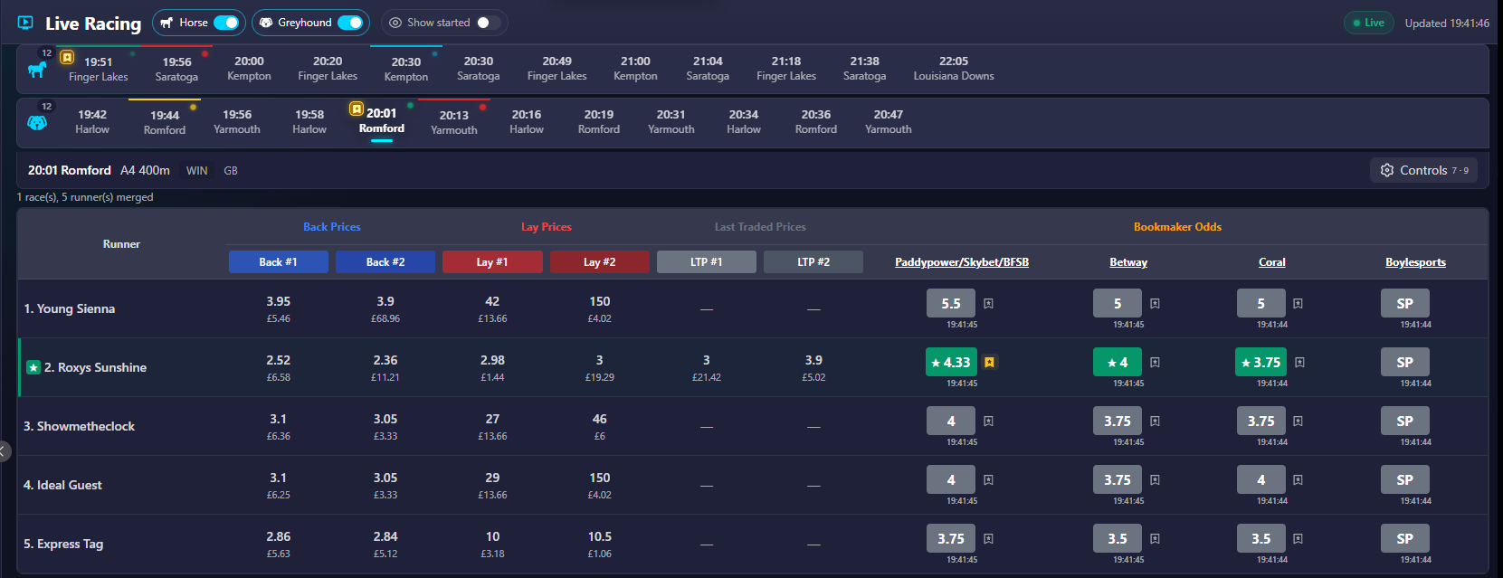1503x578 pixels.
Task: Select runner 5. Express Tag
Action: pyautogui.click(x=63, y=544)
